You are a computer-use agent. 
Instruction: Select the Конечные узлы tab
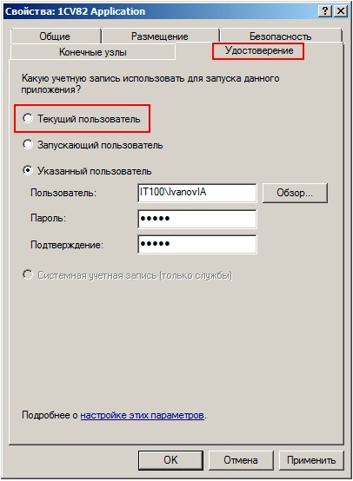93,51
